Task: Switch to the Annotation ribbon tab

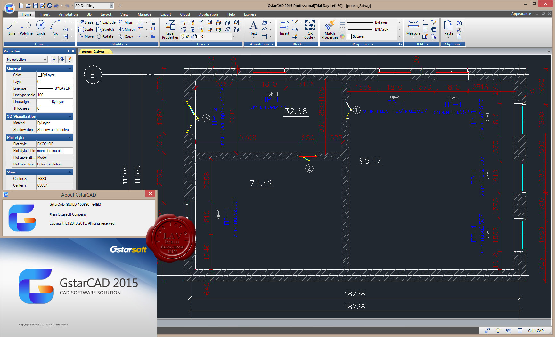Action: coord(68,14)
